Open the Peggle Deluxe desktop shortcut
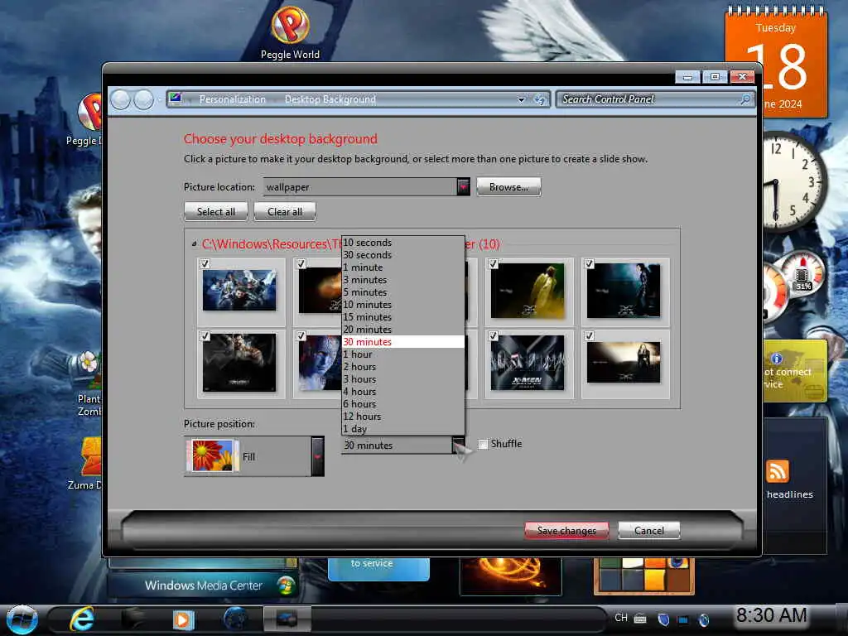 [x=86, y=119]
